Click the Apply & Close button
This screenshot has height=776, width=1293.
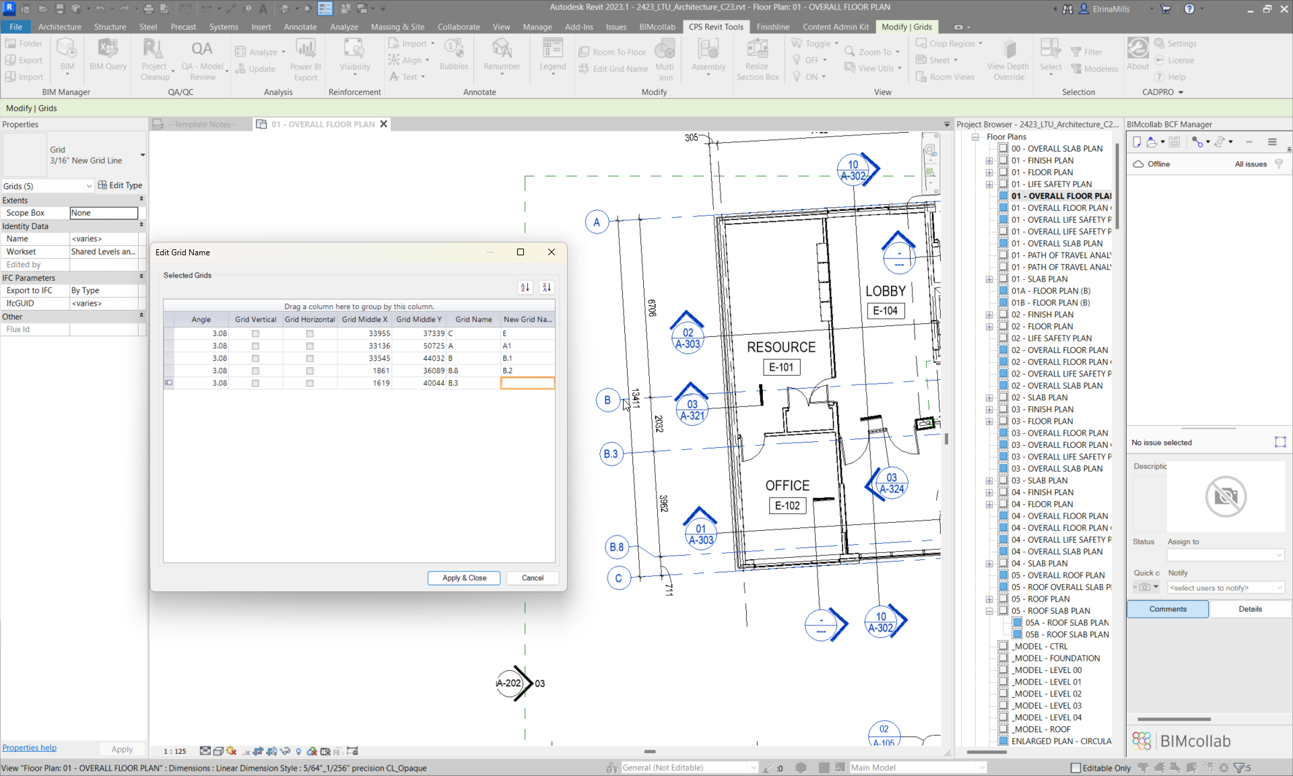tap(464, 578)
